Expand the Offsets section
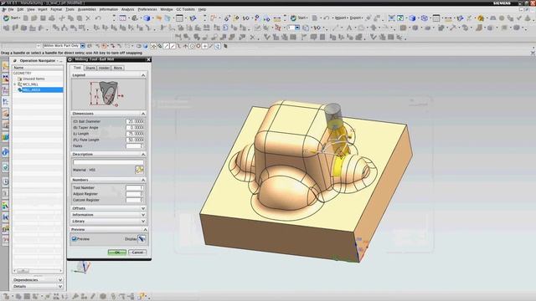Screen dimensions: 536x301 pos(143,208)
